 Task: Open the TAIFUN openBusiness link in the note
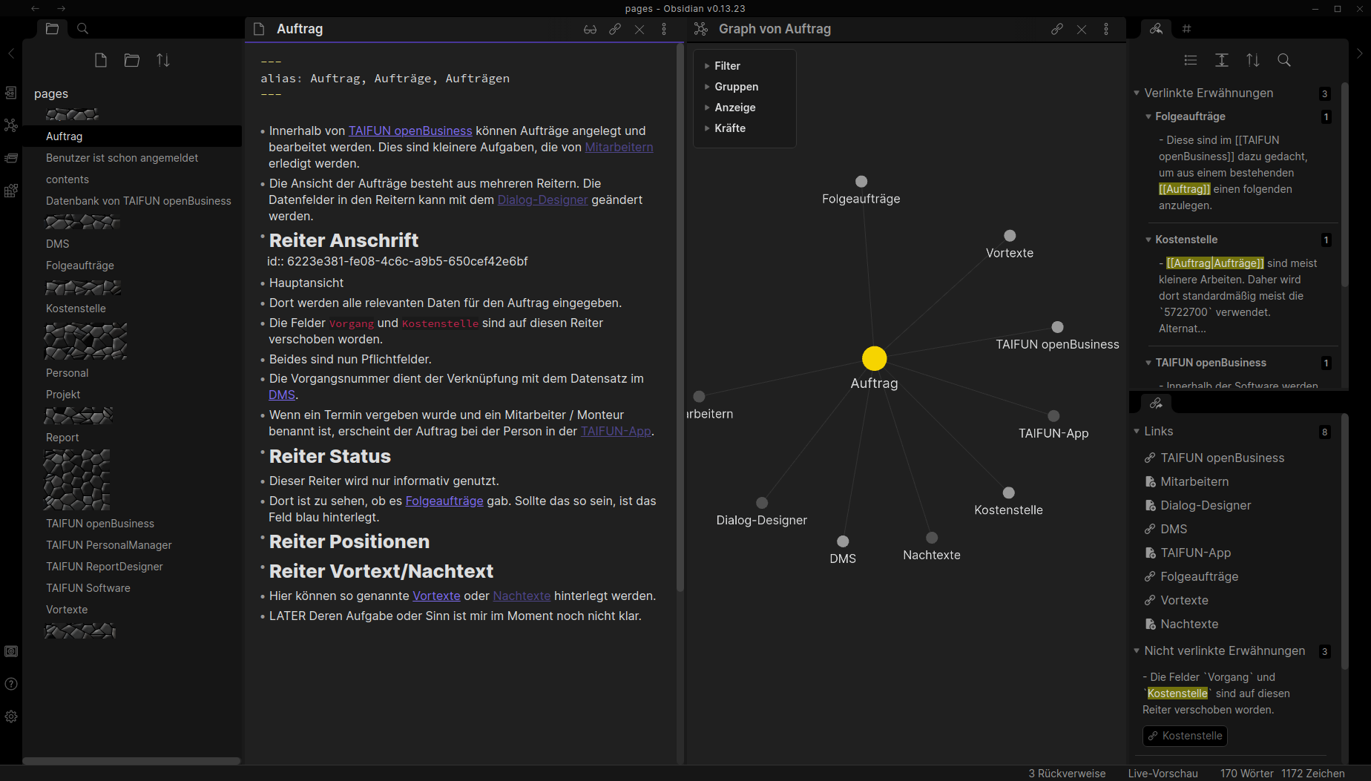coord(410,131)
